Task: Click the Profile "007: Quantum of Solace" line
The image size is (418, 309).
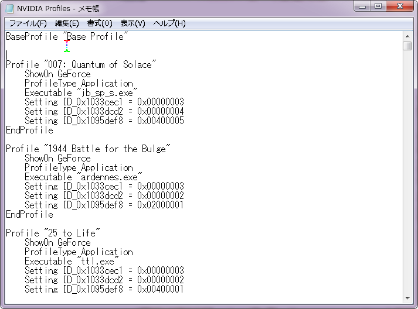Action: tap(81, 65)
